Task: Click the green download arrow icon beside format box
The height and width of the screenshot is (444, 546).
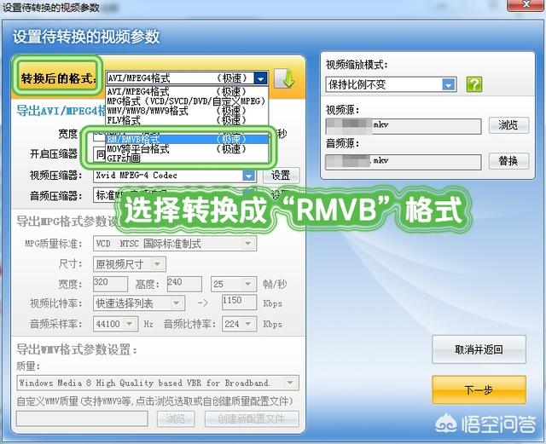Action: point(284,78)
